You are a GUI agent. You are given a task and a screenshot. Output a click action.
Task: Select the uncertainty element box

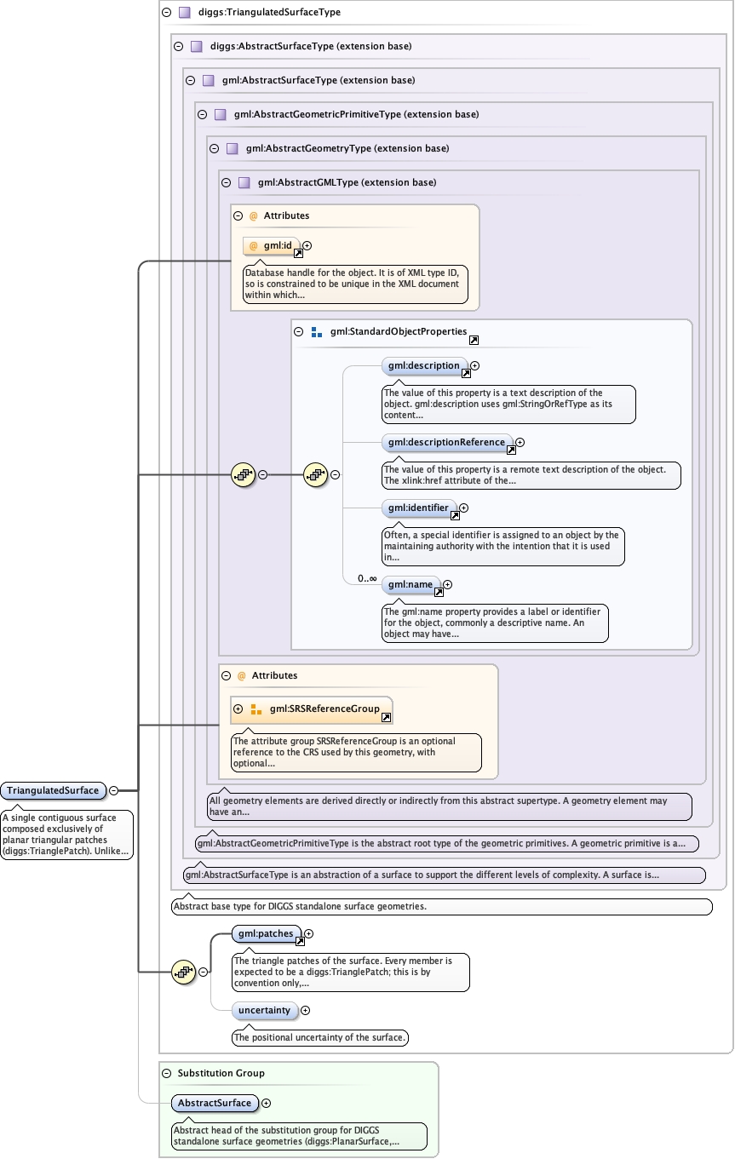(264, 1011)
